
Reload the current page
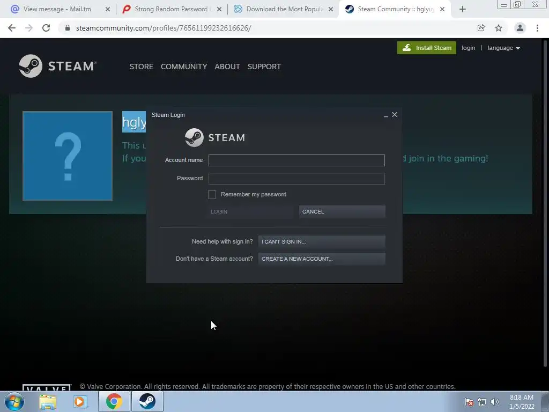46,28
